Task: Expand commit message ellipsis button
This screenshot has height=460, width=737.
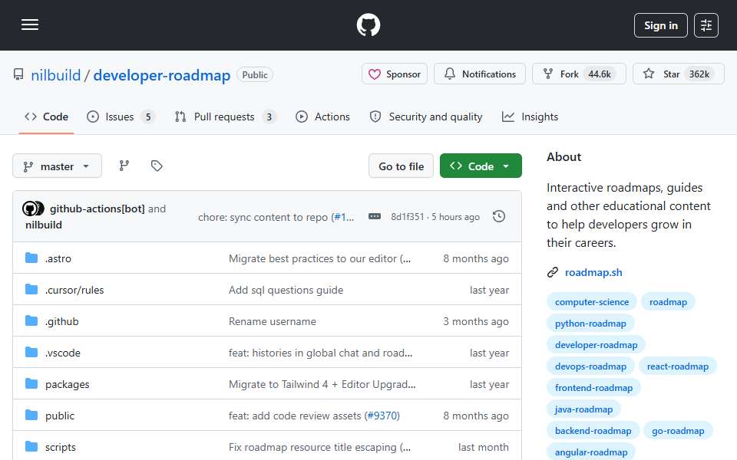Action: coord(375,216)
